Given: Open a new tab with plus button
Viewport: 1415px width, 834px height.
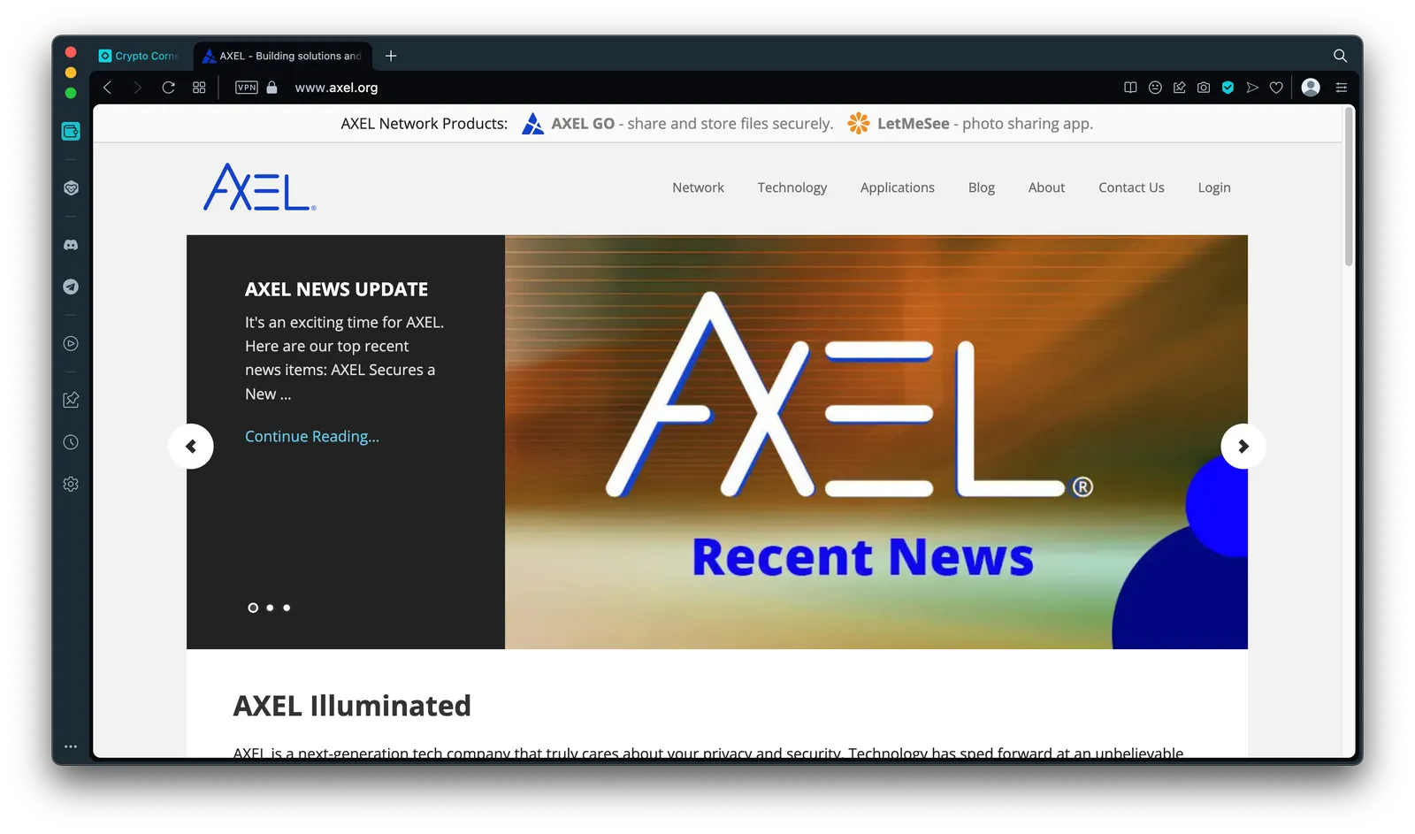Looking at the screenshot, I should tap(391, 56).
